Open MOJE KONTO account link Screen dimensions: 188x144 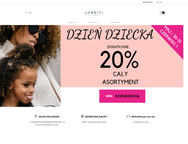(x=148, y=2)
